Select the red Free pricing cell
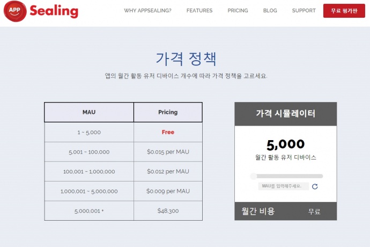Image resolution: width=370 pixels, height=247 pixels. click(x=168, y=132)
